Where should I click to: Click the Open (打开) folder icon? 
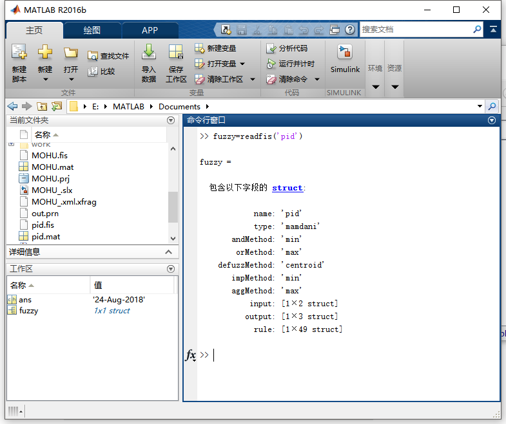pos(71,53)
